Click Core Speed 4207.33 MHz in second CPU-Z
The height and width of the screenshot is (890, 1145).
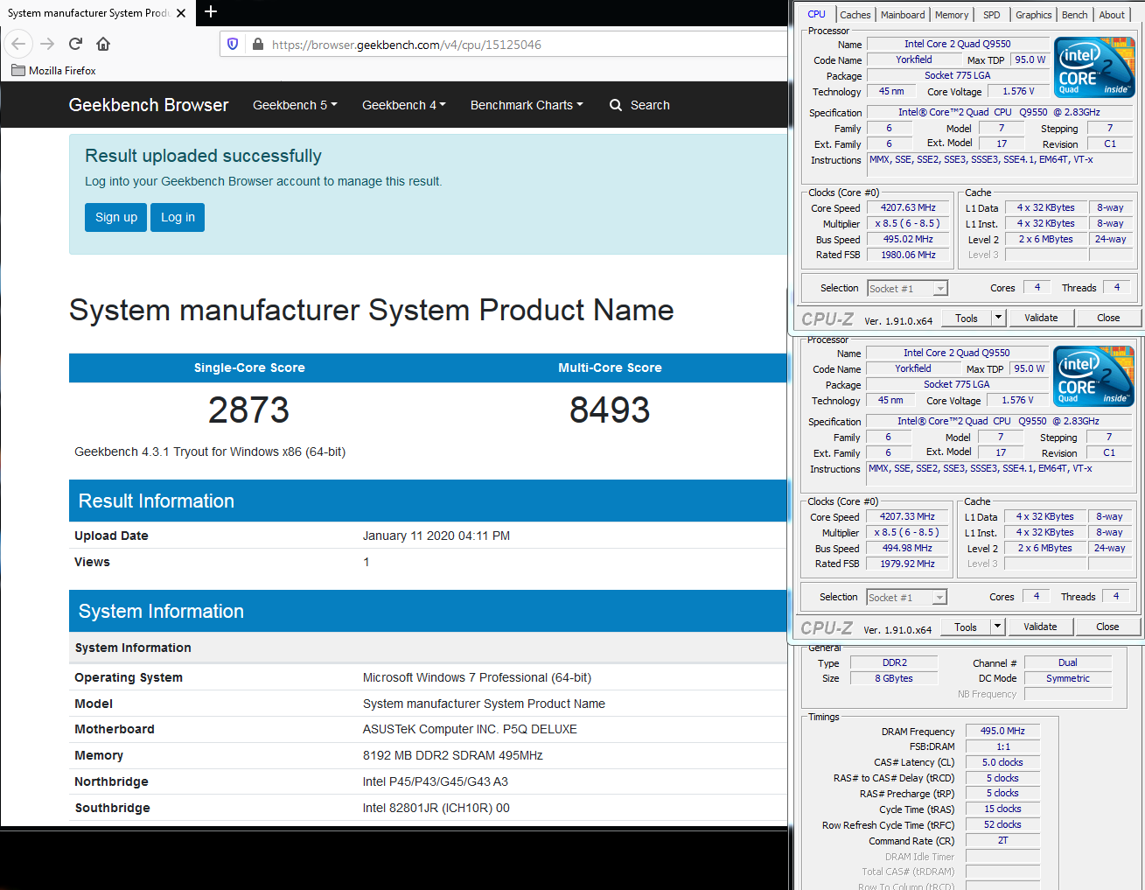tap(908, 516)
